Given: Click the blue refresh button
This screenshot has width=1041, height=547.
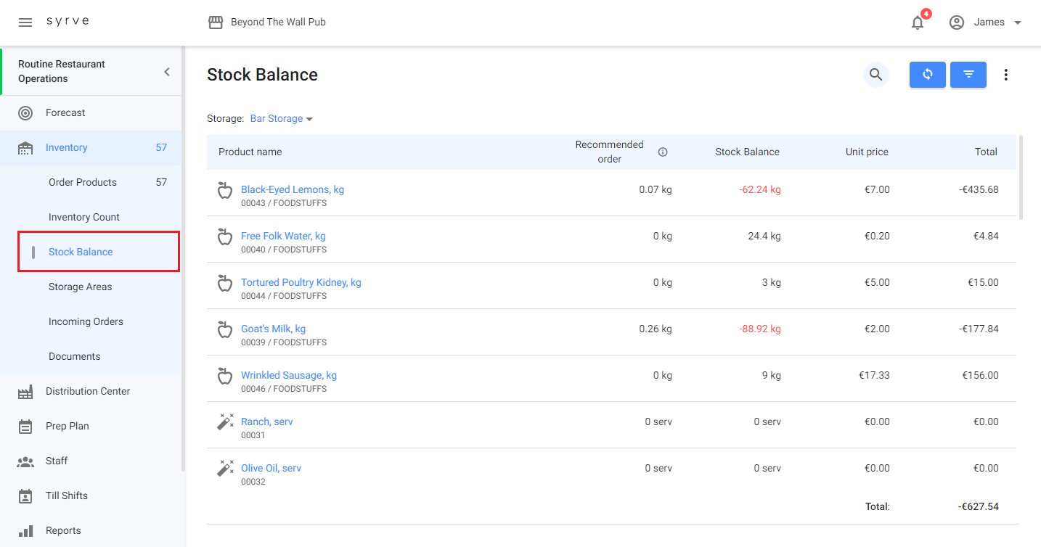Looking at the screenshot, I should tap(927, 75).
